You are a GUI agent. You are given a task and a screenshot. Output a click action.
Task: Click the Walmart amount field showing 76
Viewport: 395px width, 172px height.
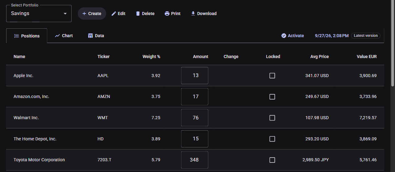tap(195, 118)
